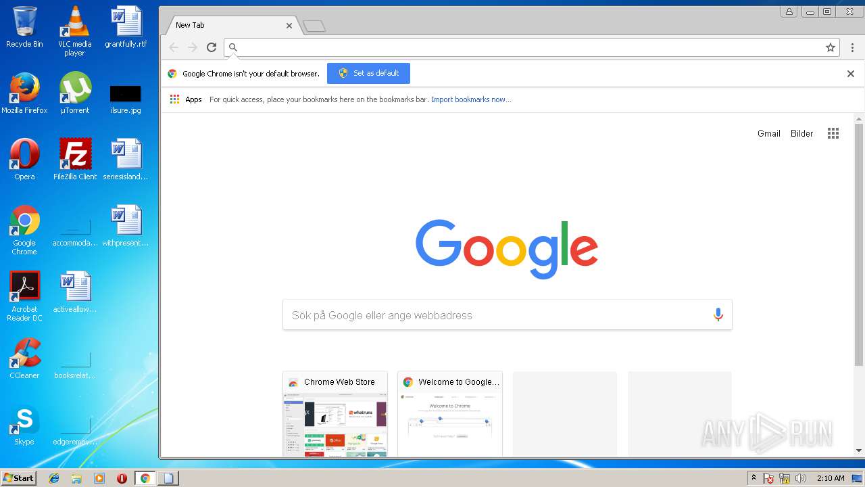Select the Mozilla Firefox desktop icon
The image size is (865, 487).
[24, 93]
